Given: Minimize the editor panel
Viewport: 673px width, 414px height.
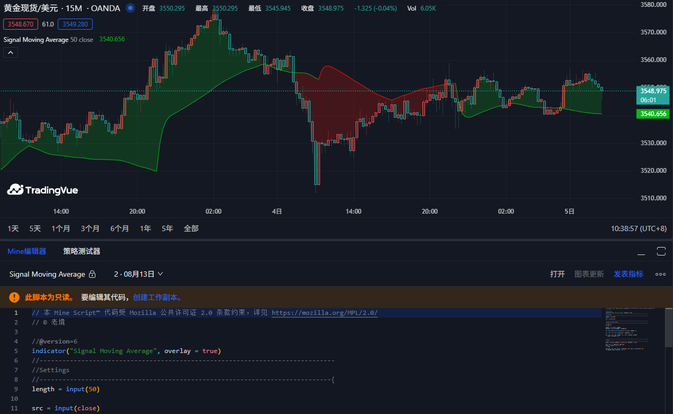Looking at the screenshot, I should [x=641, y=252].
